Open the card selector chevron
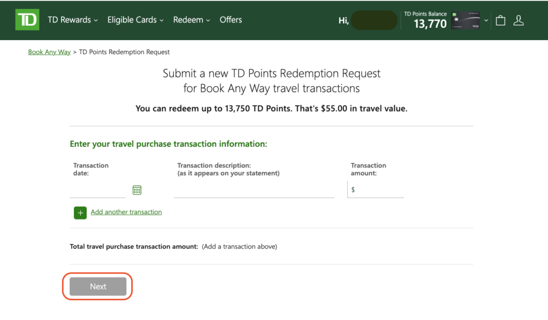Image resolution: width=548 pixels, height=320 pixels. click(486, 20)
